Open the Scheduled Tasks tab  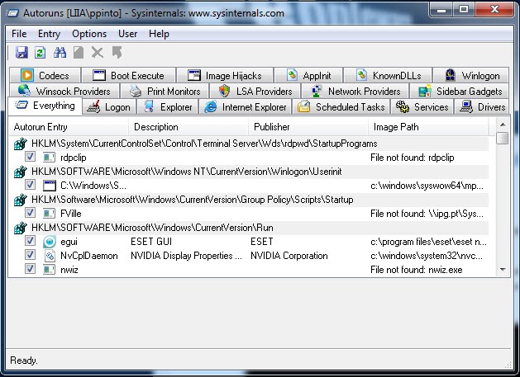point(341,107)
